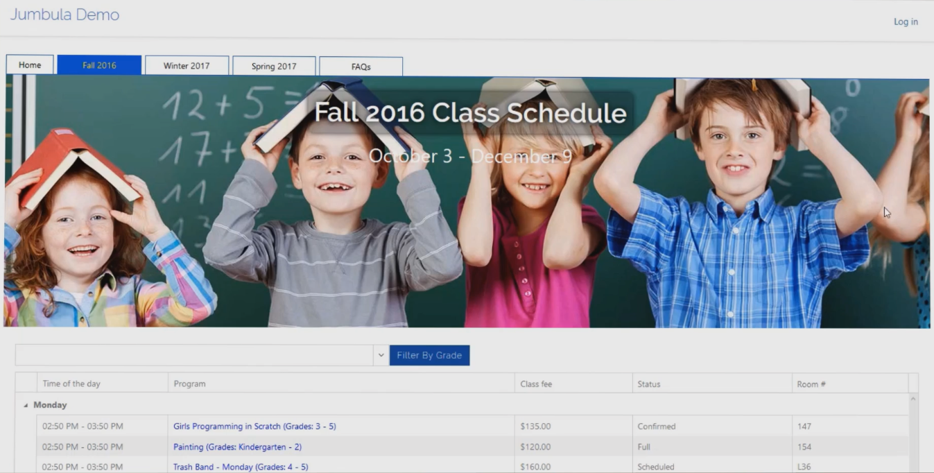Open Painting (Grades: Kindergarten - 2) link

pyautogui.click(x=237, y=447)
